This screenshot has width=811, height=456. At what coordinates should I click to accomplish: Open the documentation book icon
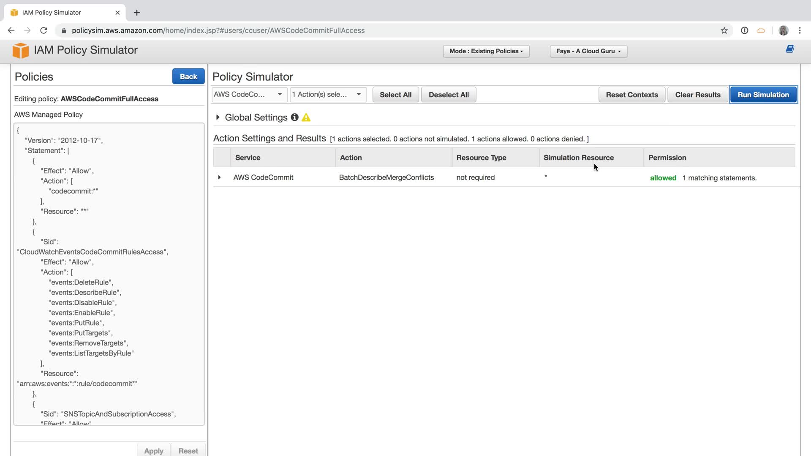tap(789, 49)
